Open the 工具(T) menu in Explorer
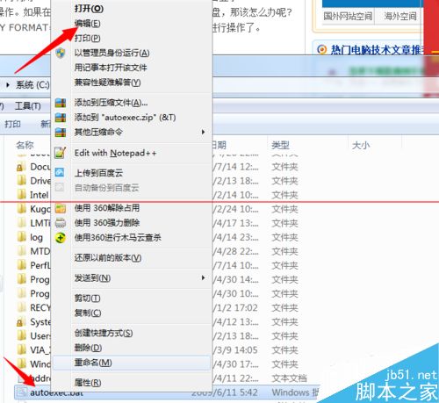This screenshot has width=439, height=403. coord(28,106)
